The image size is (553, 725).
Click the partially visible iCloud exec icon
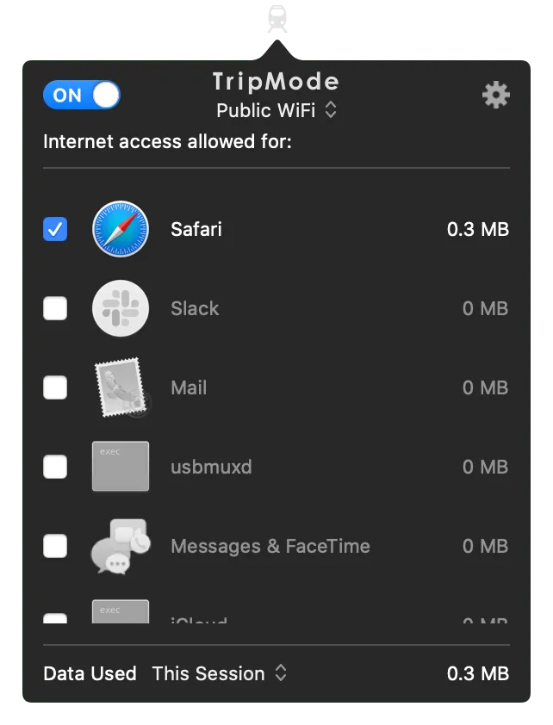click(x=121, y=611)
